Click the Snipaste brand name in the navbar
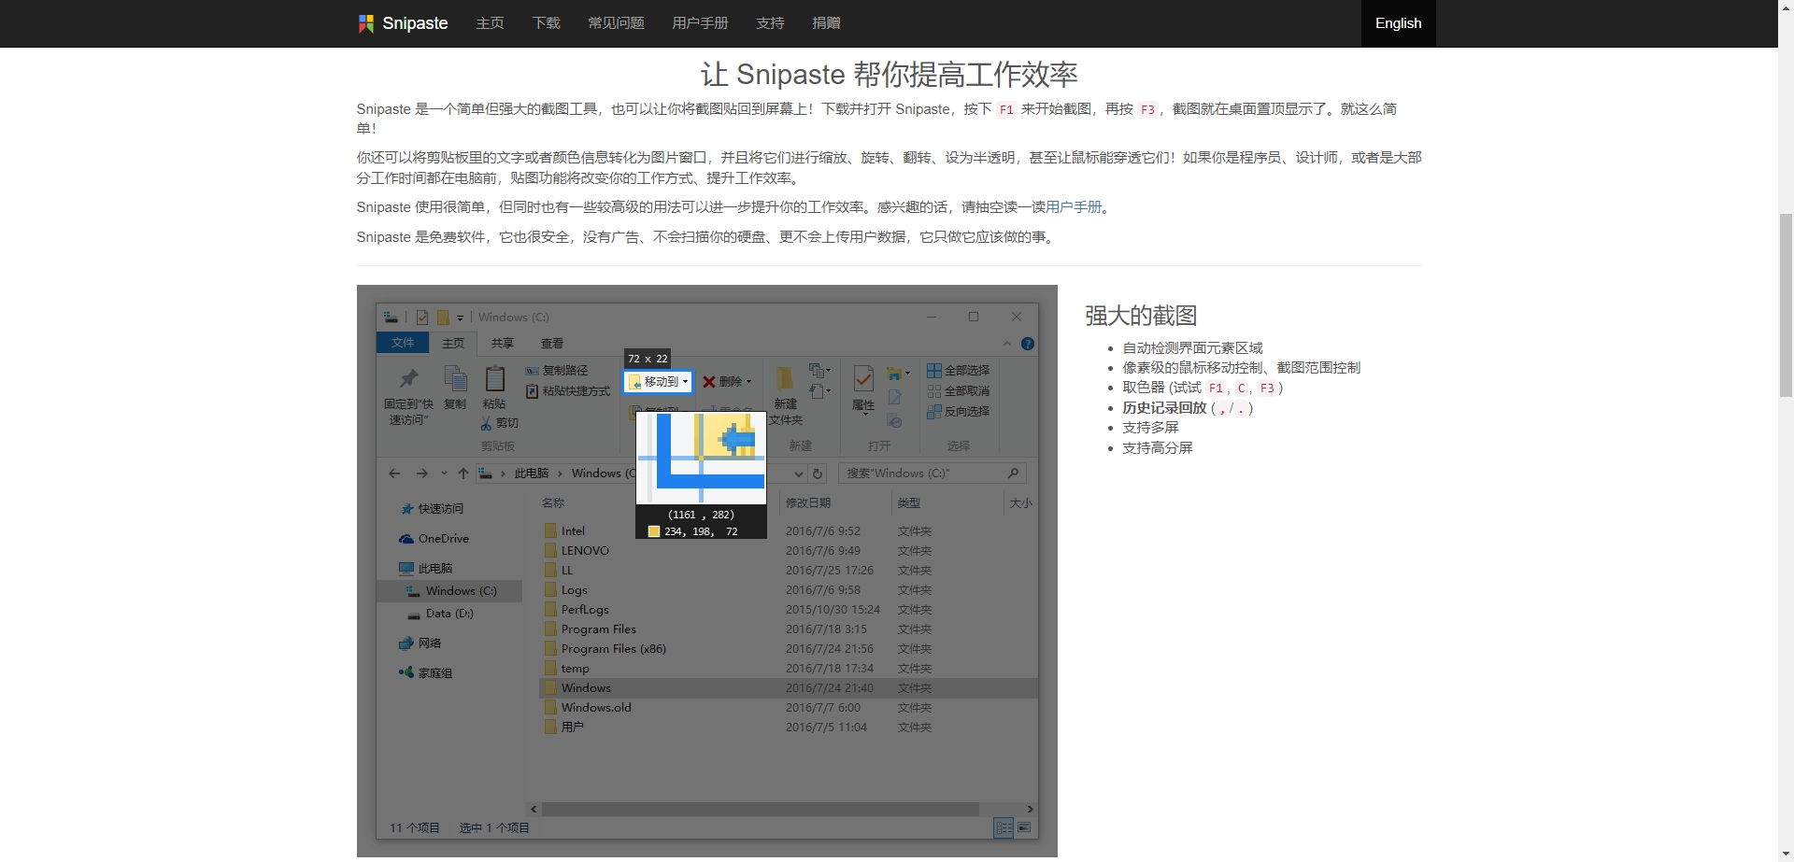The width and height of the screenshot is (1794, 862). [x=415, y=23]
